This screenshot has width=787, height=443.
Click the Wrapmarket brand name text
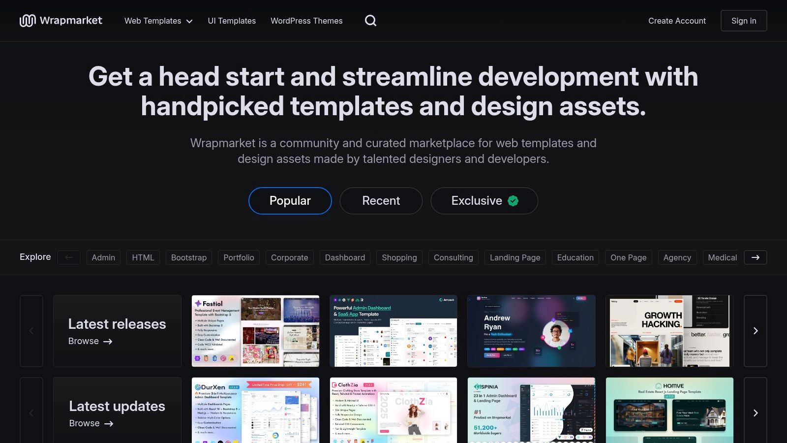click(x=71, y=21)
